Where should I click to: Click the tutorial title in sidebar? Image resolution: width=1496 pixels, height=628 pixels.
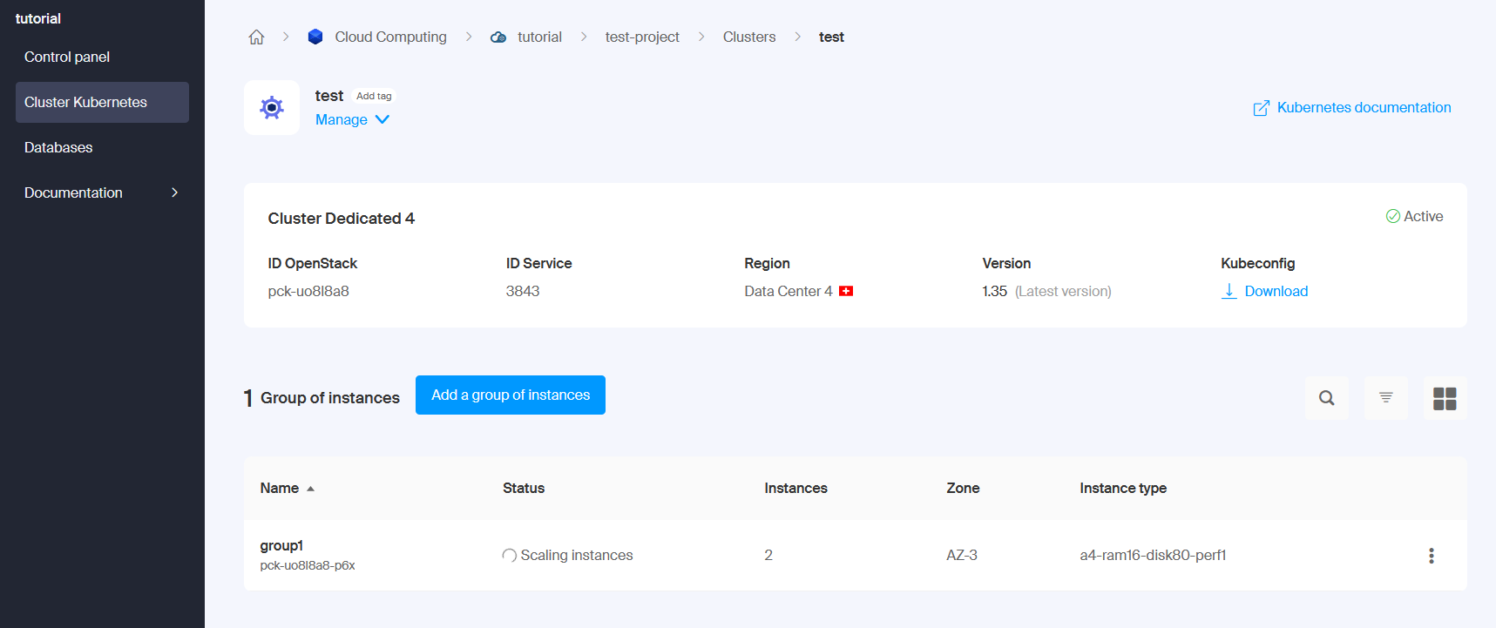(38, 18)
